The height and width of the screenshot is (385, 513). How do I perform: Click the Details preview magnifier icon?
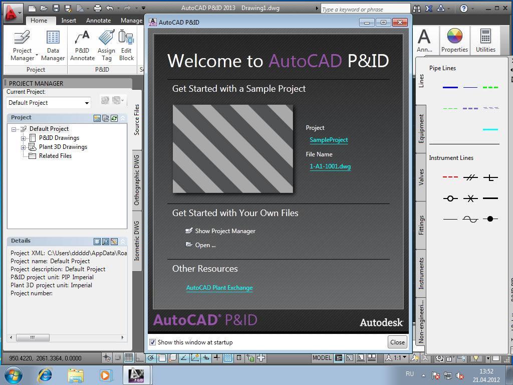coord(106,242)
